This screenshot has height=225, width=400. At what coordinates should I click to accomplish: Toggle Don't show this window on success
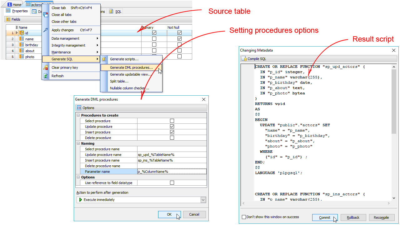click(x=244, y=217)
